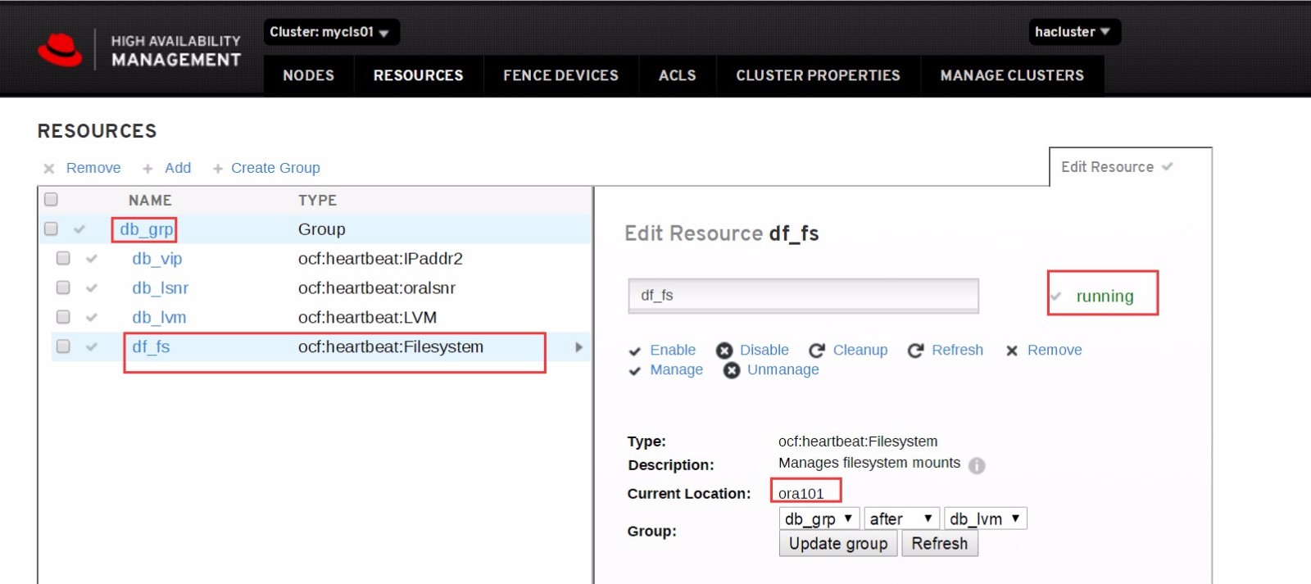The height and width of the screenshot is (584, 1311).
Task: Toggle the select-all checkbox in table header
Action: [x=51, y=199]
